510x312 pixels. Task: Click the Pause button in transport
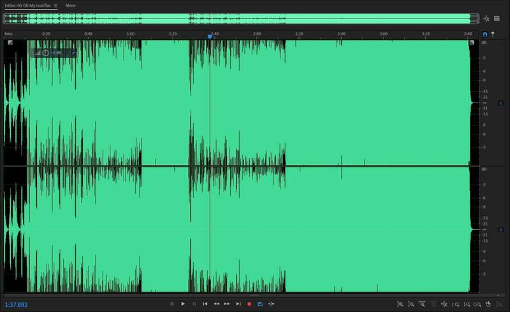194,304
